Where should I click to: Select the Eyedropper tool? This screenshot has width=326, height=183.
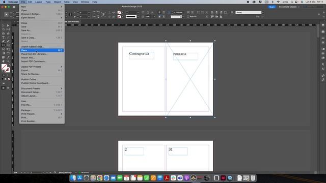pyautogui.click(x=8, y=57)
